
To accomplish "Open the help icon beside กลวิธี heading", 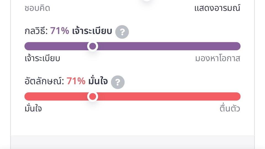I will click(x=122, y=32).
